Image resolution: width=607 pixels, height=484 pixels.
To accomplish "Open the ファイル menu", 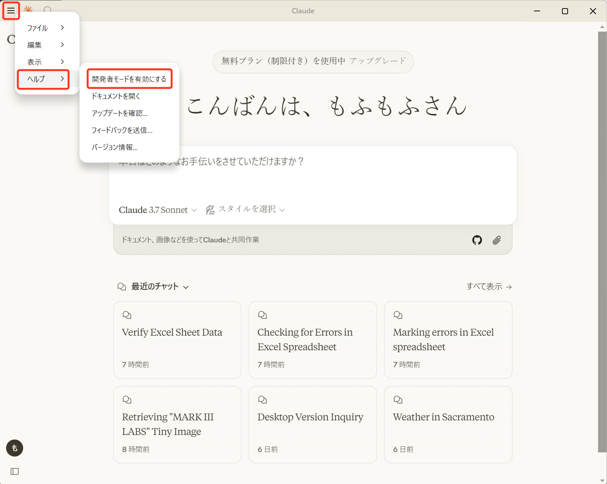I will [37, 28].
